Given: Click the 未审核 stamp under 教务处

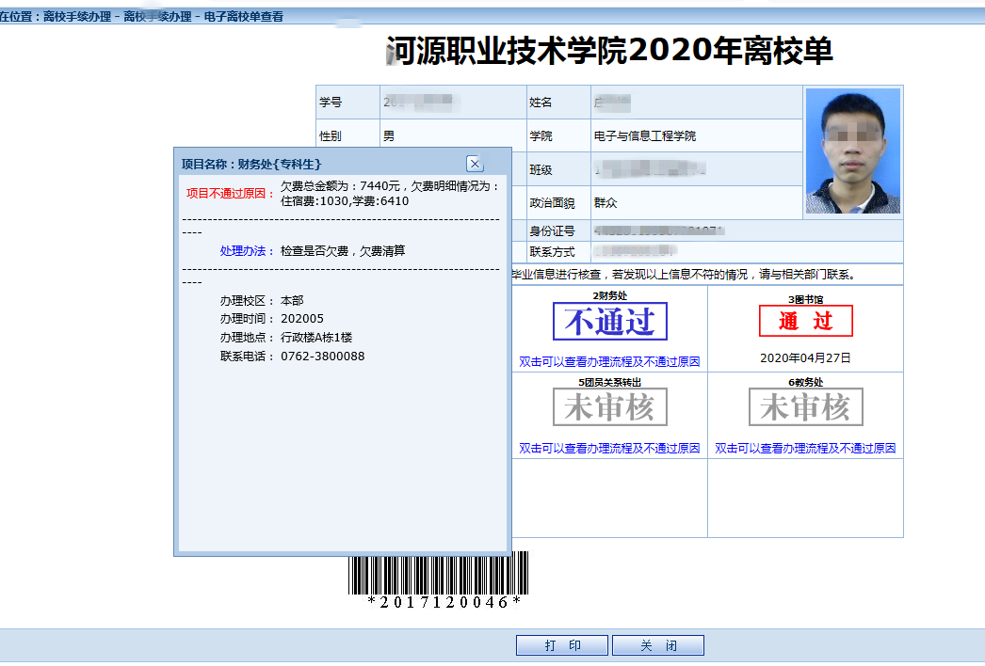Looking at the screenshot, I should [x=805, y=407].
